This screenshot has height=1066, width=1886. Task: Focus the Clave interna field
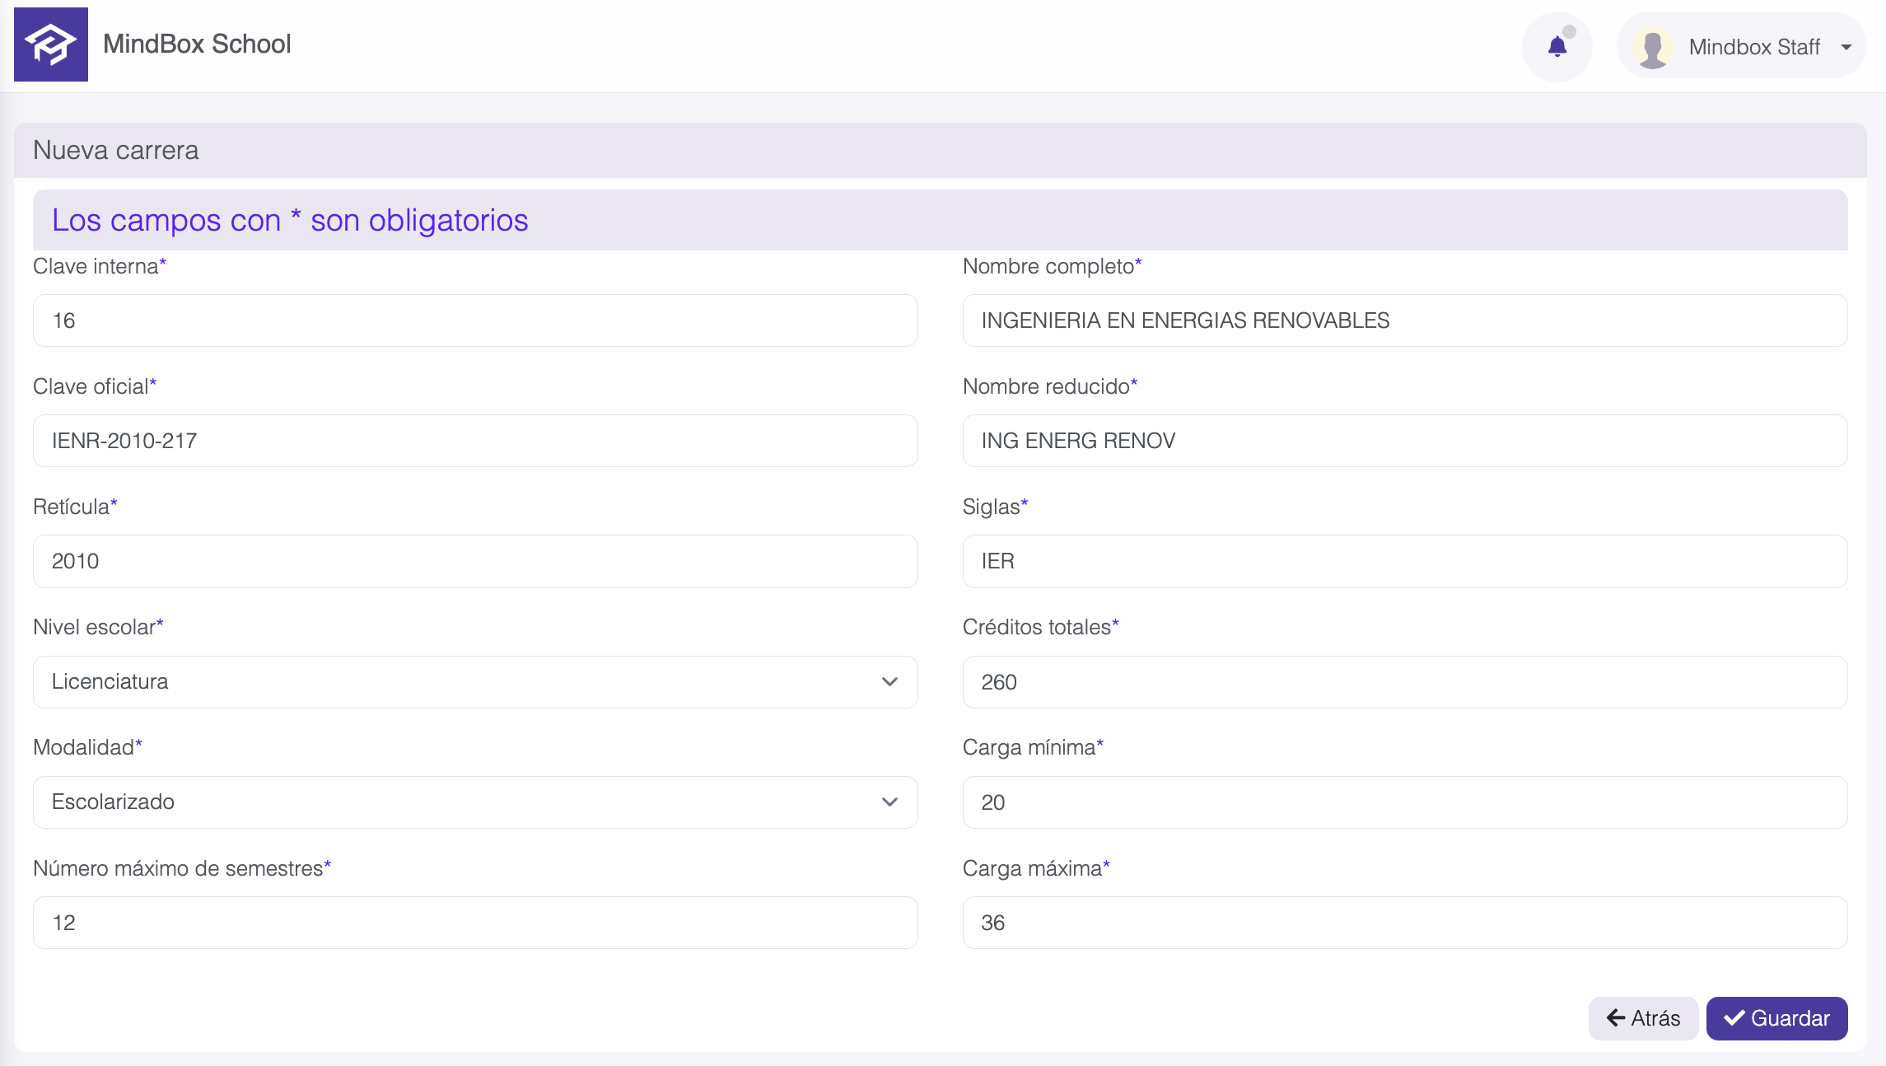pyautogui.click(x=474, y=320)
